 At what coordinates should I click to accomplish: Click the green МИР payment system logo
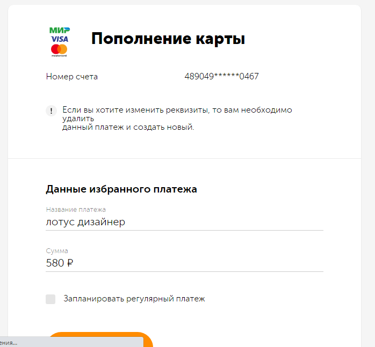tap(60, 30)
